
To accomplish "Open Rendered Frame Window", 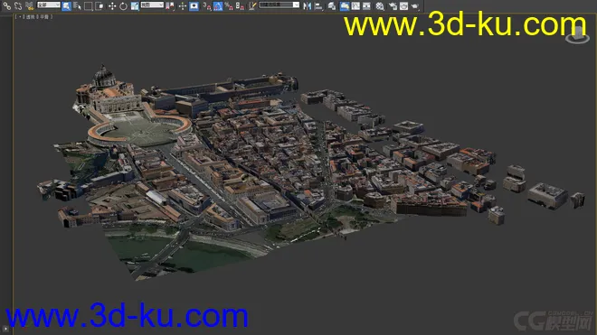I will pyautogui.click(x=403, y=6).
